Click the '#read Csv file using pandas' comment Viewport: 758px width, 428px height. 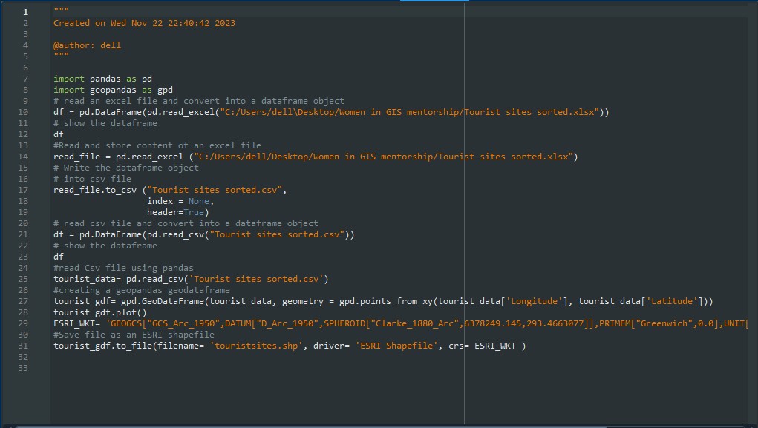(x=123, y=268)
